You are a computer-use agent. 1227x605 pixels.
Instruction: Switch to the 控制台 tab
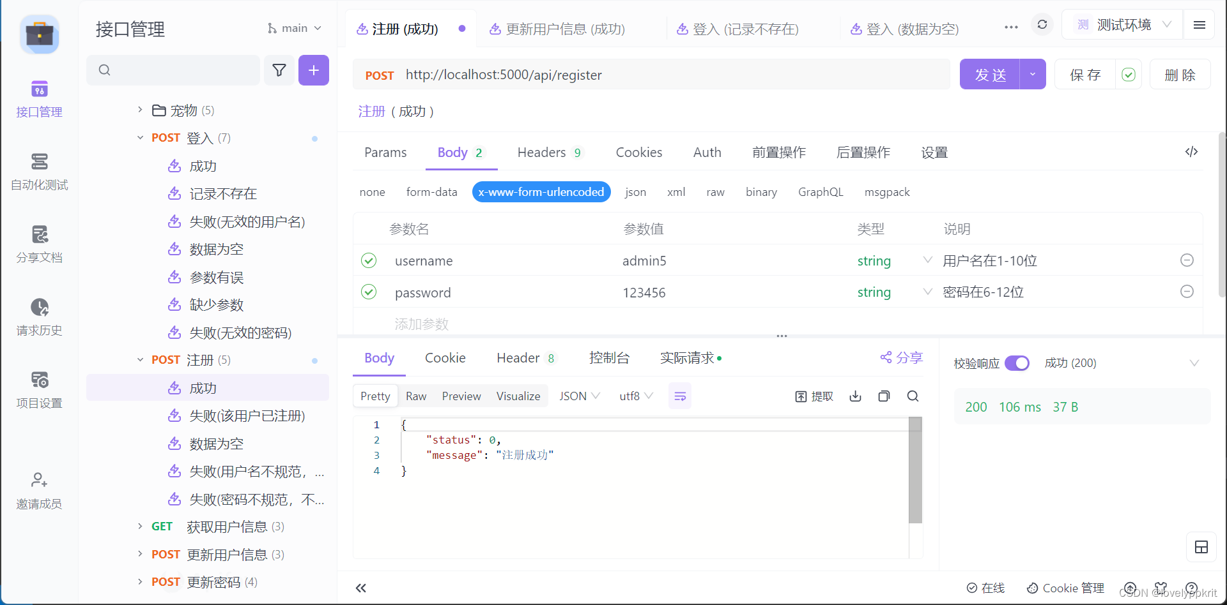610,357
